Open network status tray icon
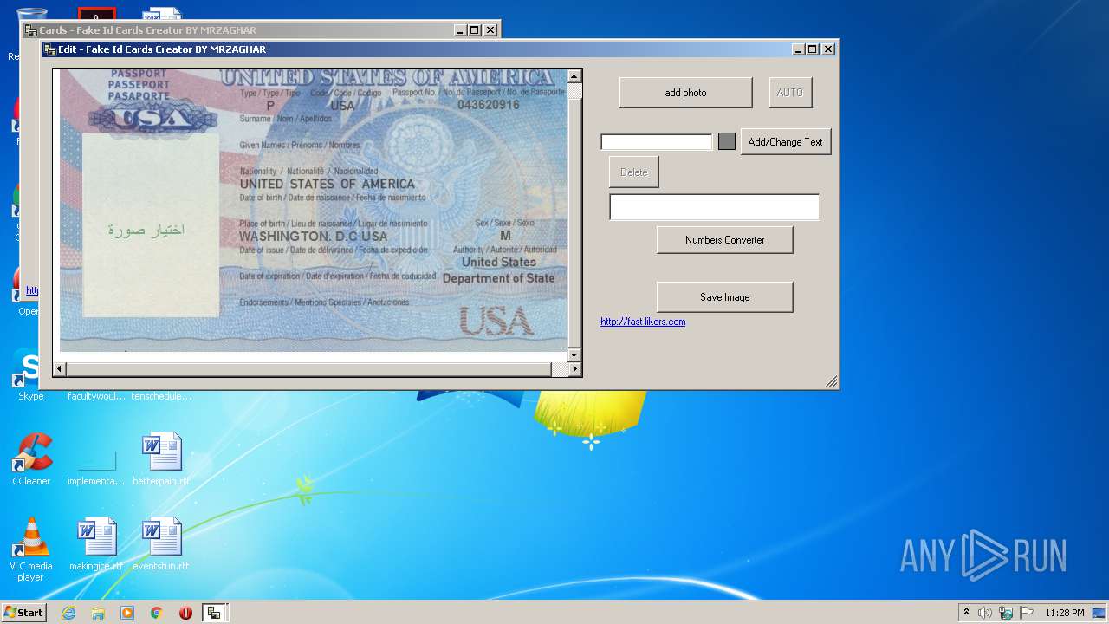The height and width of the screenshot is (624, 1109). point(1006,613)
